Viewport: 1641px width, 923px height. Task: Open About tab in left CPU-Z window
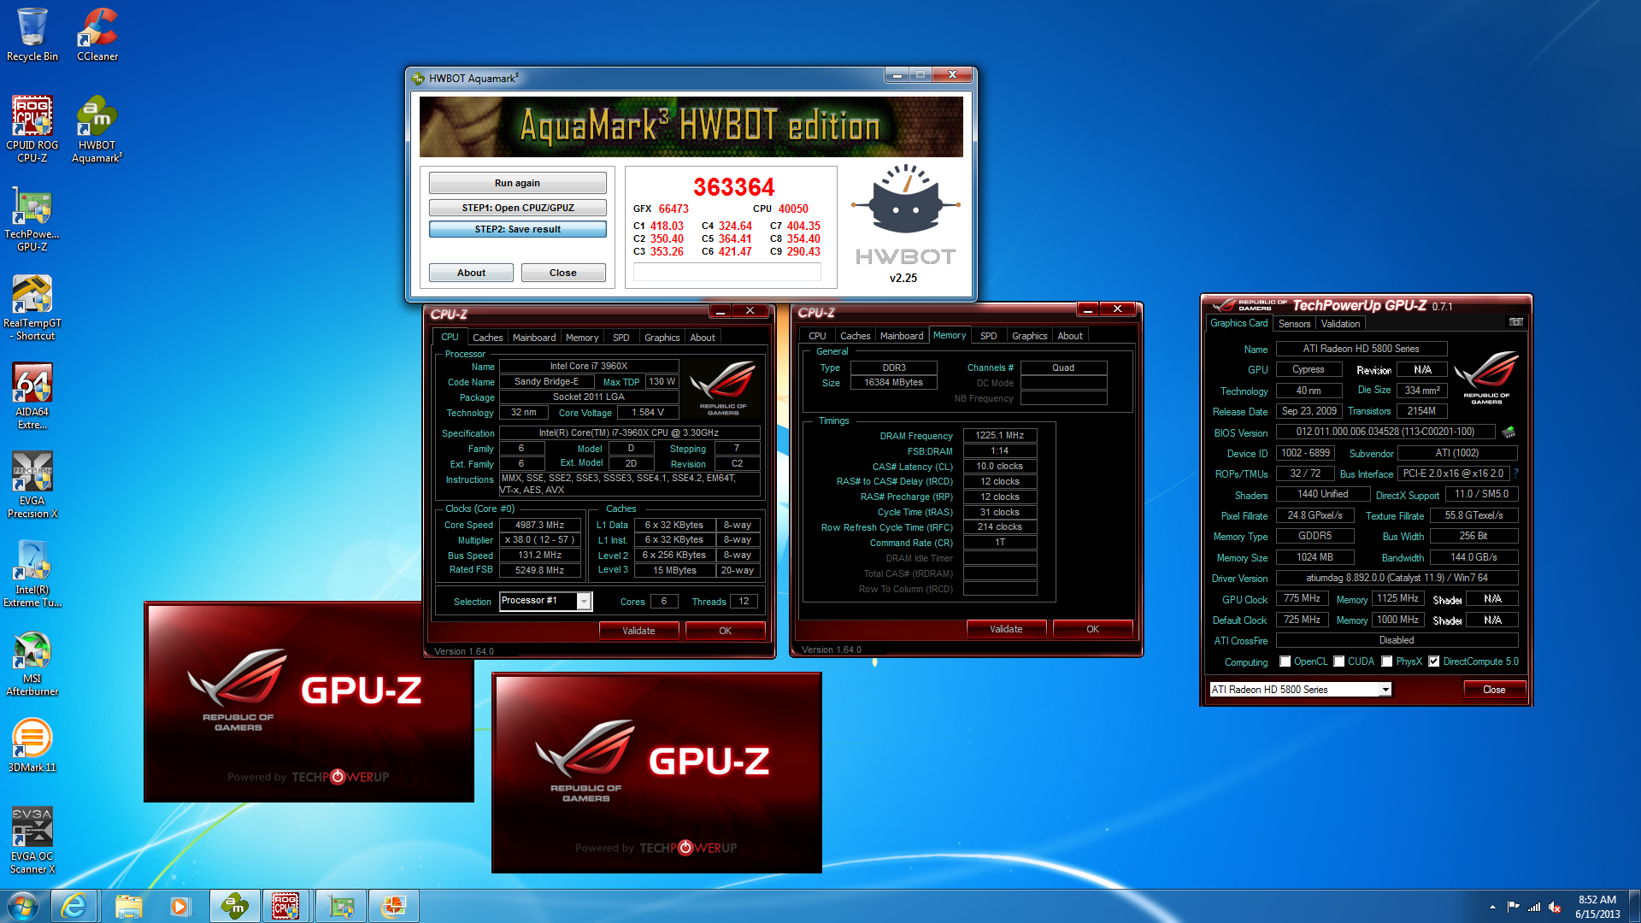pos(703,338)
